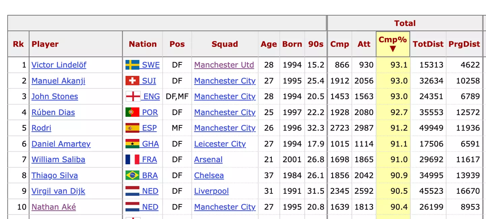Click the Brazil flag icon
The width and height of the screenshot is (486, 219).
(132, 175)
